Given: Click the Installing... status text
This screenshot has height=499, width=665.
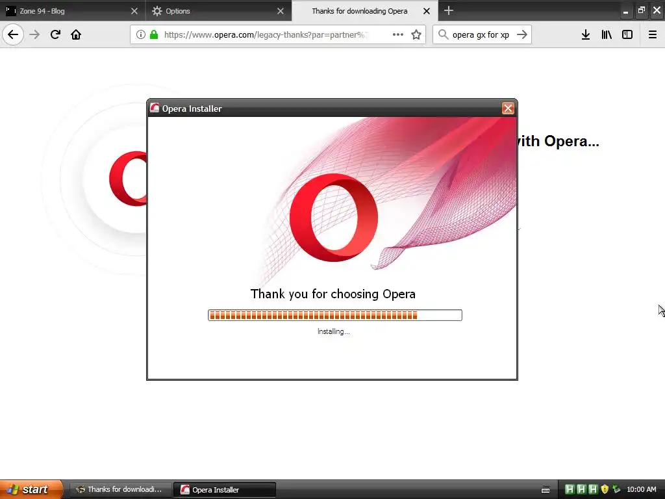Looking at the screenshot, I should pyautogui.click(x=333, y=331).
